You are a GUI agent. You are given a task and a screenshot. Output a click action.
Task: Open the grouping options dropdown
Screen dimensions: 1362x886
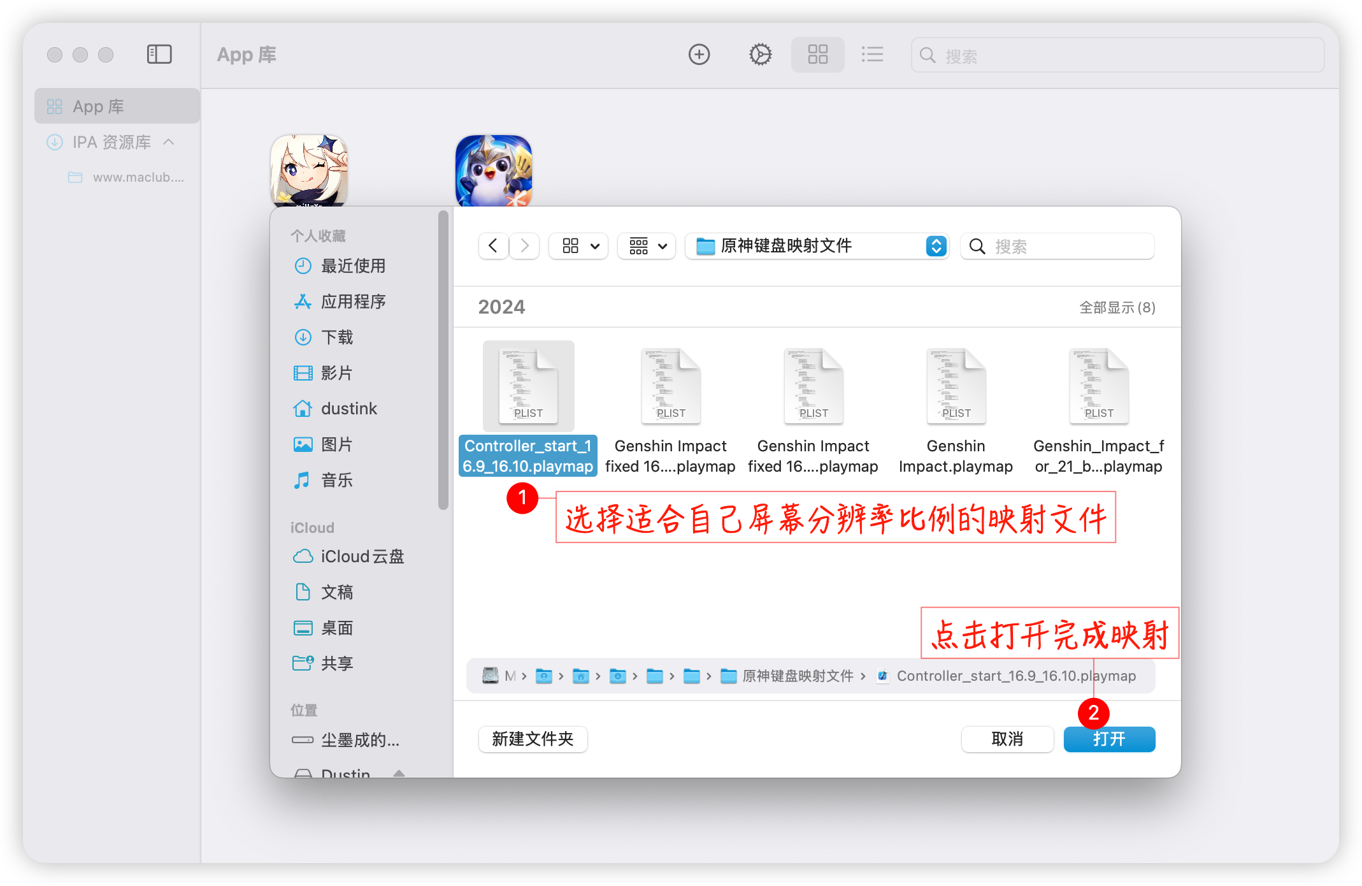point(647,246)
